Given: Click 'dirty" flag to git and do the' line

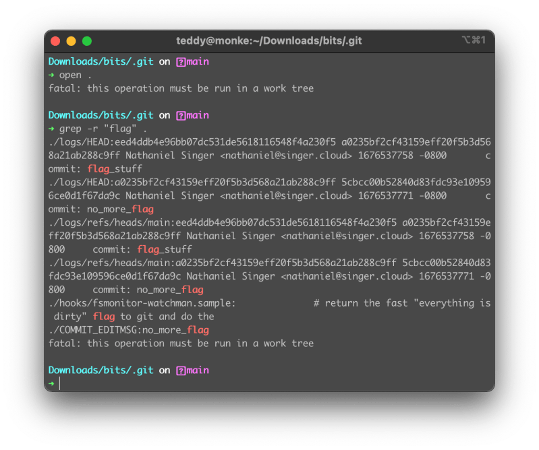Looking at the screenshot, I should click(x=134, y=317).
